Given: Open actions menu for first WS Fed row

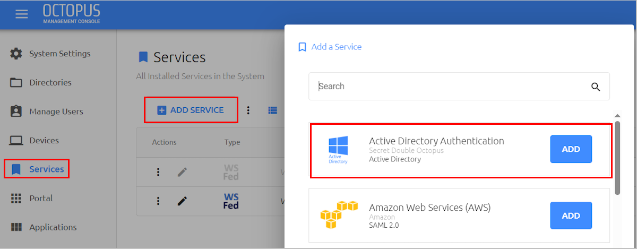Looking at the screenshot, I should tap(158, 172).
